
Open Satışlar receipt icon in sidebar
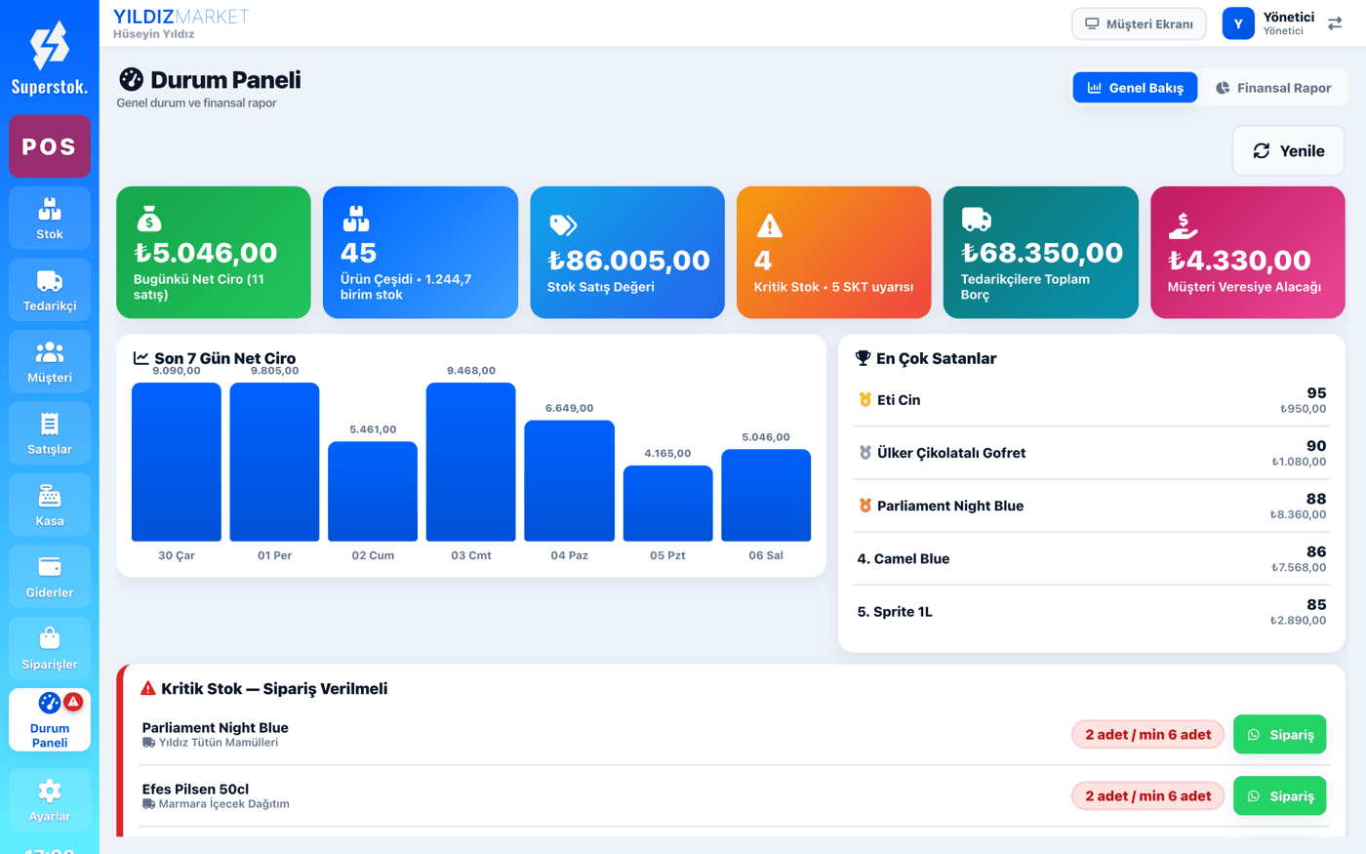coord(50,424)
